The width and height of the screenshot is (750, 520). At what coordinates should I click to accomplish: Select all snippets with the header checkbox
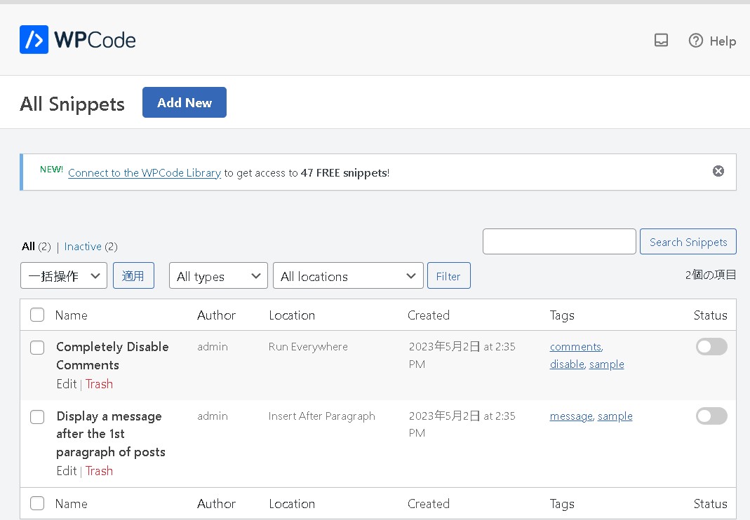pos(37,315)
